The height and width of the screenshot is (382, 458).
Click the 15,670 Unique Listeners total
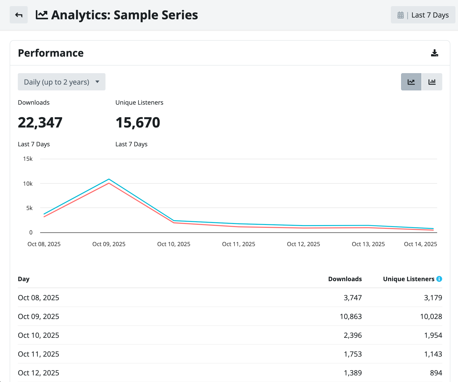pos(138,122)
